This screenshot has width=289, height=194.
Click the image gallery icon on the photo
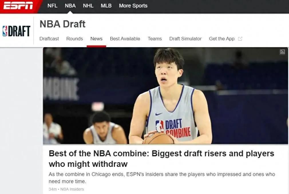tap(282, 52)
